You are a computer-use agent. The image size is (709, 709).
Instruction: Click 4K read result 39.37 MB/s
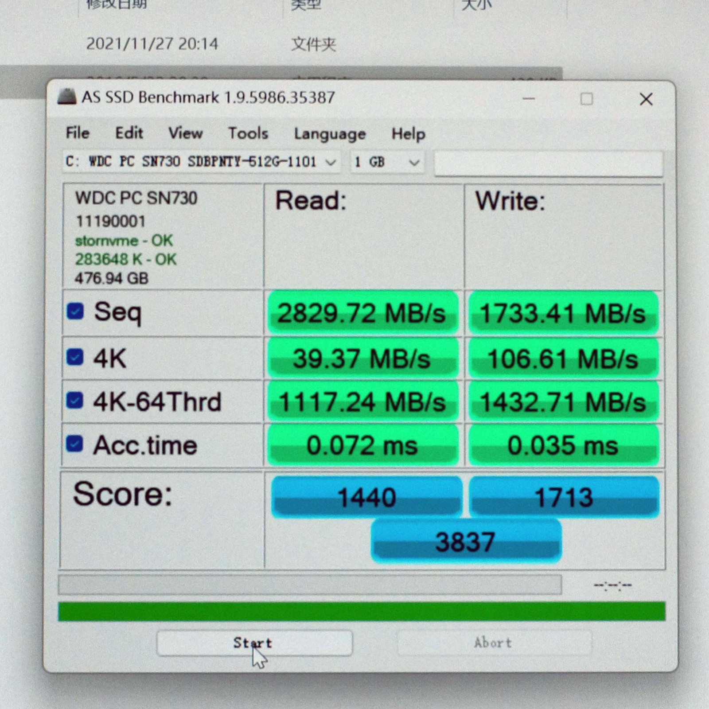[x=363, y=358]
